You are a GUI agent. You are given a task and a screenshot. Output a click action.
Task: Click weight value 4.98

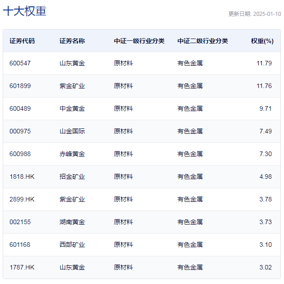(x=265, y=176)
